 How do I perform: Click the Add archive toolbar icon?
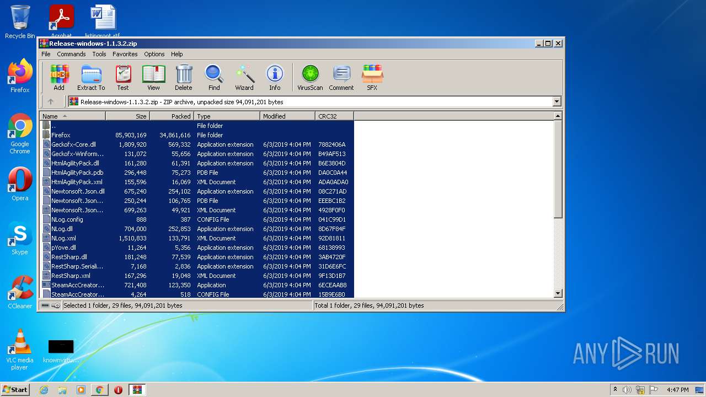pos(59,77)
